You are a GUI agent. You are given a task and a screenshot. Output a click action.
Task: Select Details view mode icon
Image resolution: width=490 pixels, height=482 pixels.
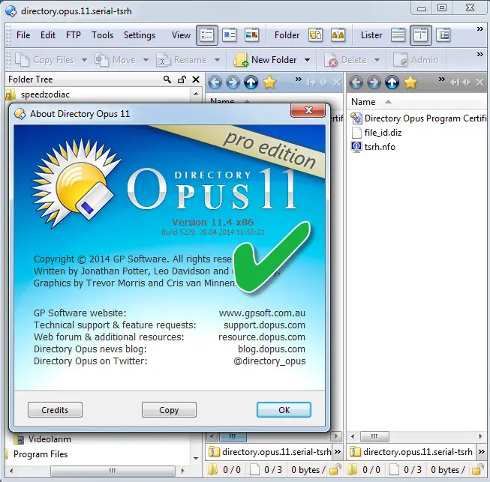click(207, 35)
